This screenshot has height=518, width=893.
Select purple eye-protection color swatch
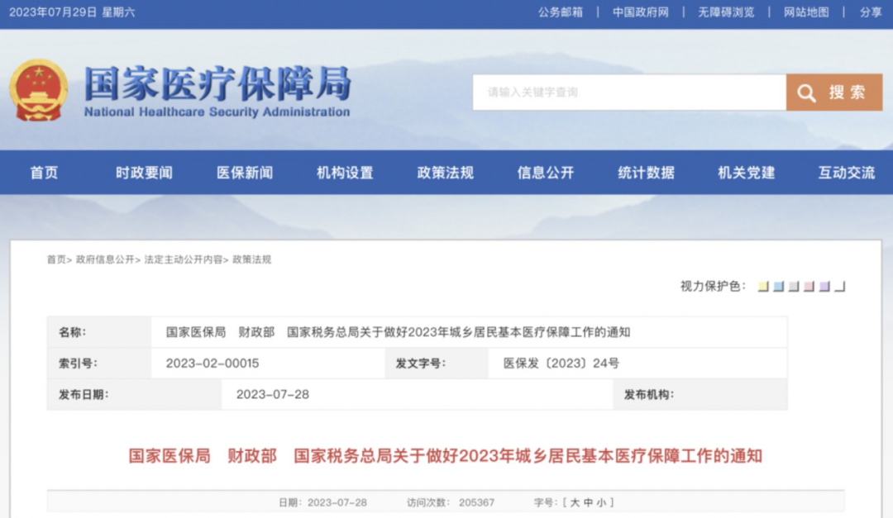824,287
